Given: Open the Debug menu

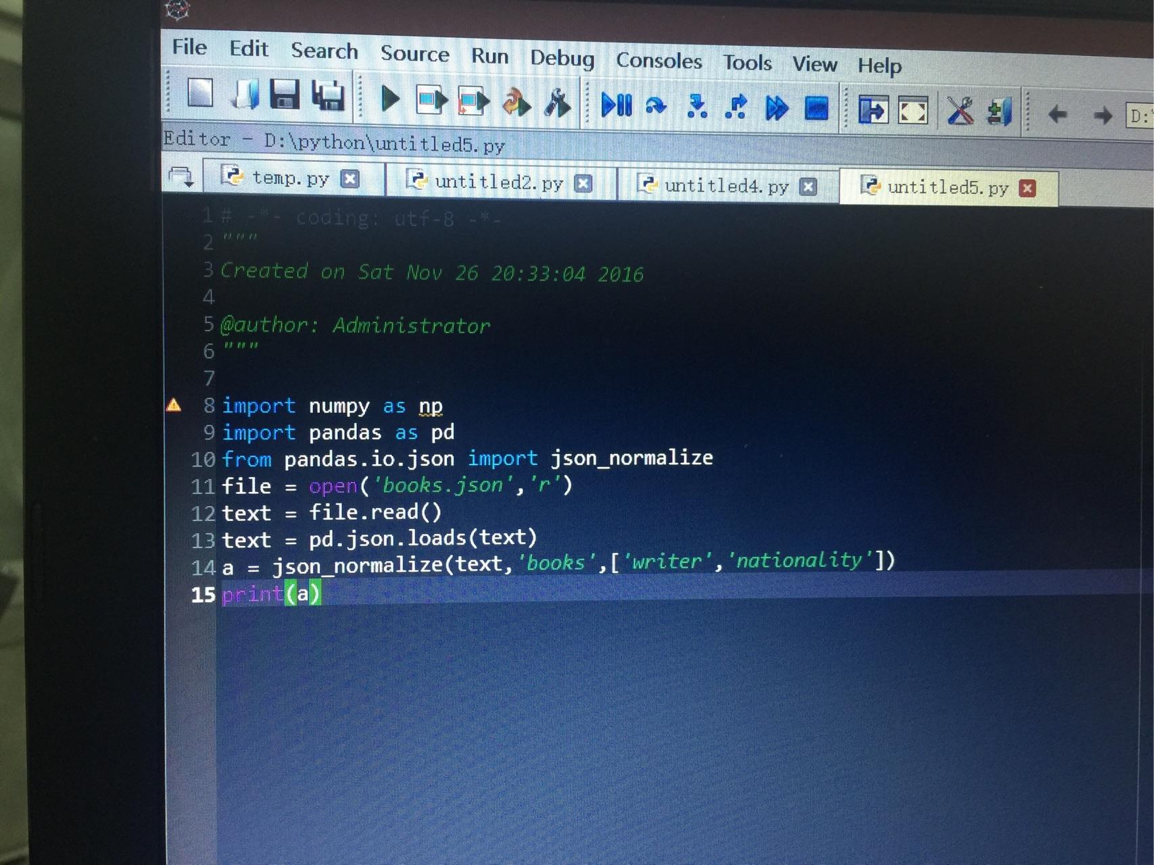Looking at the screenshot, I should pyautogui.click(x=562, y=58).
